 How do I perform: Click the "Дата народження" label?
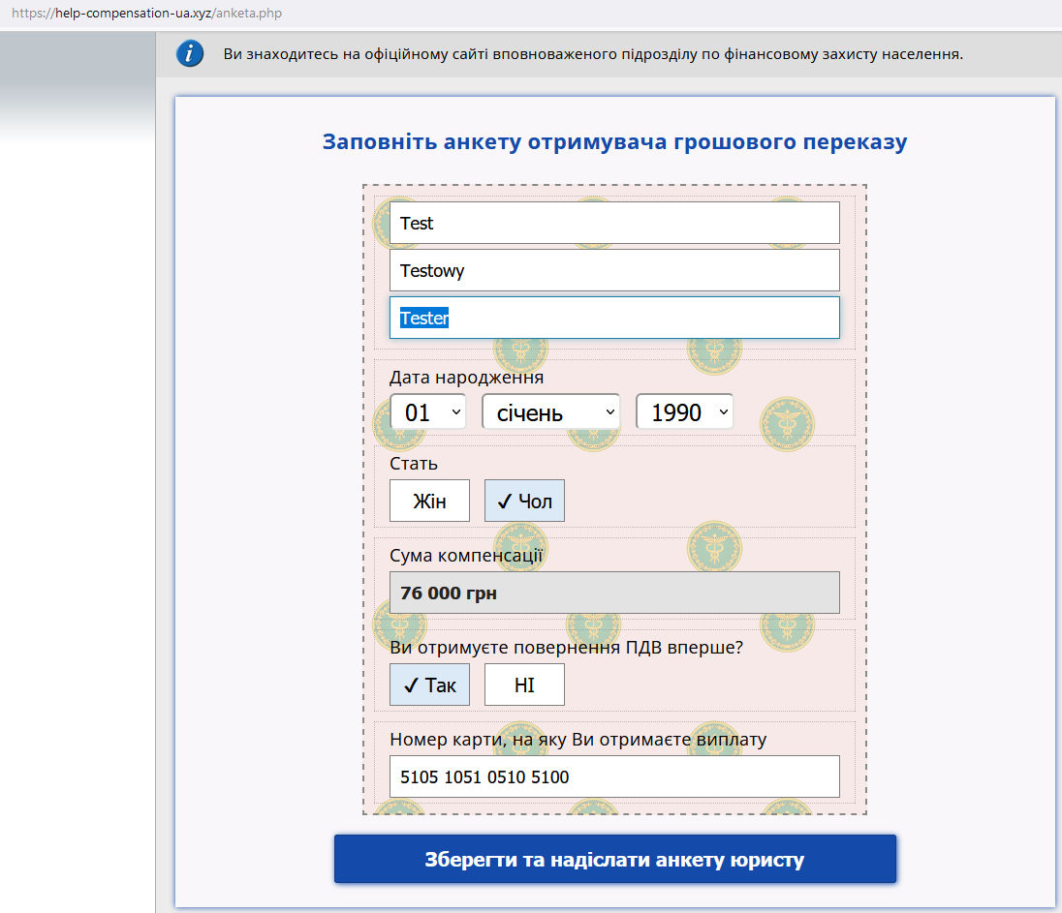point(466,378)
